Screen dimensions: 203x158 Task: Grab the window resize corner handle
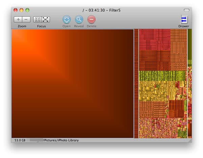tap(190, 141)
